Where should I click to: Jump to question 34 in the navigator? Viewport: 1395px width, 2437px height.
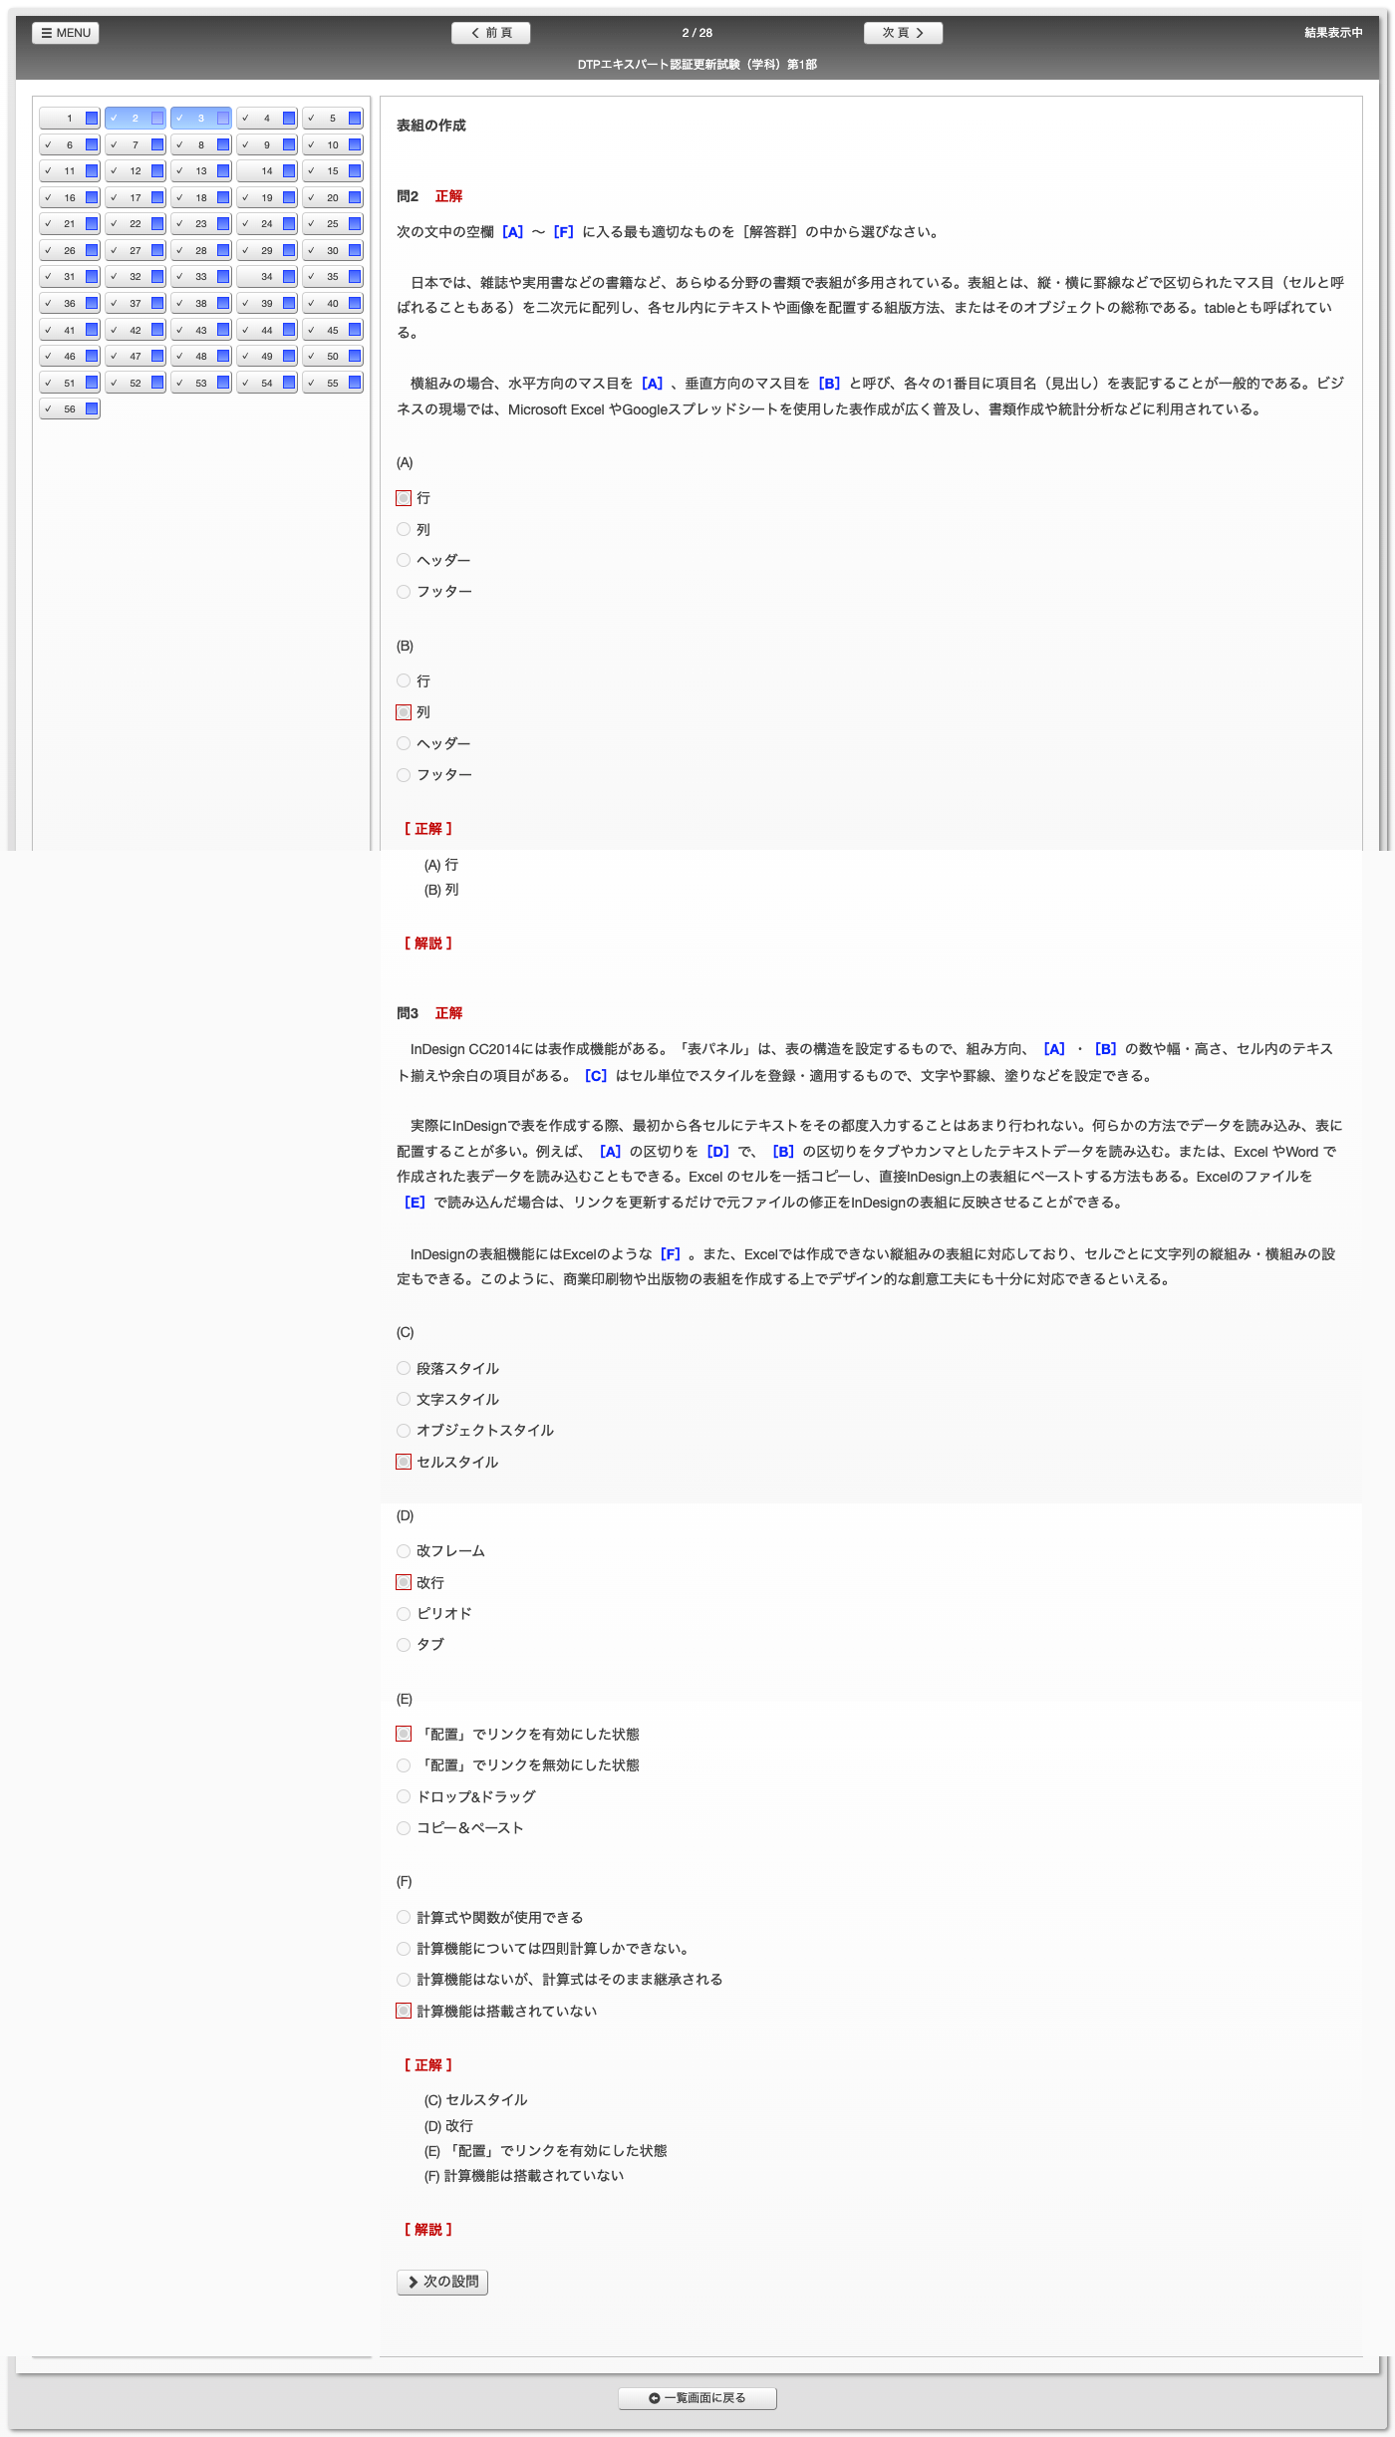point(266,277)
